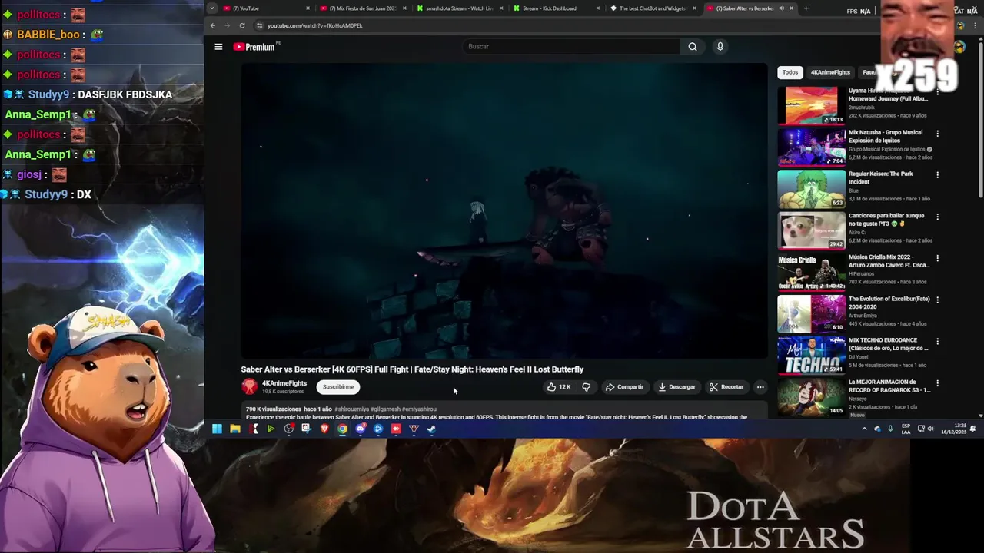Open Record of Ragnarok S3 animation thumbnail
This screenshot has width=984, height=553.
pos(811,396)
